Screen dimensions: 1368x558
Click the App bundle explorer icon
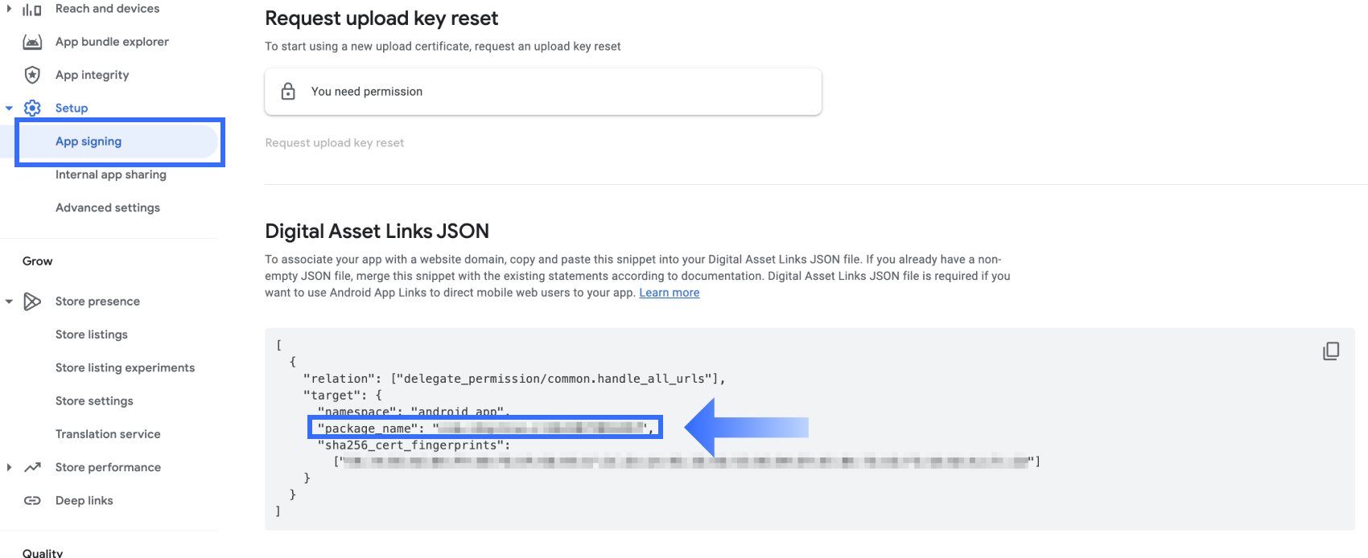(32, 42)
